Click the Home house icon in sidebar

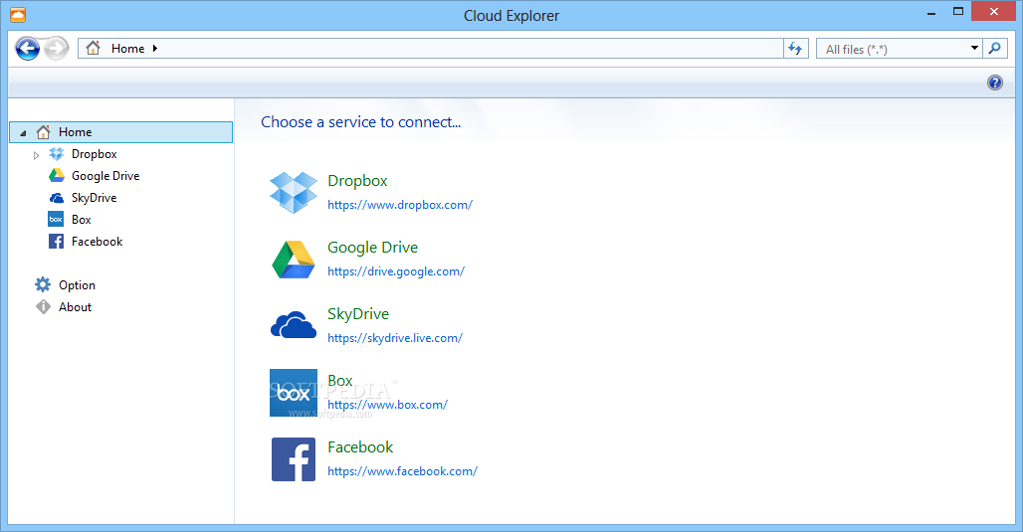coord(43,131)
